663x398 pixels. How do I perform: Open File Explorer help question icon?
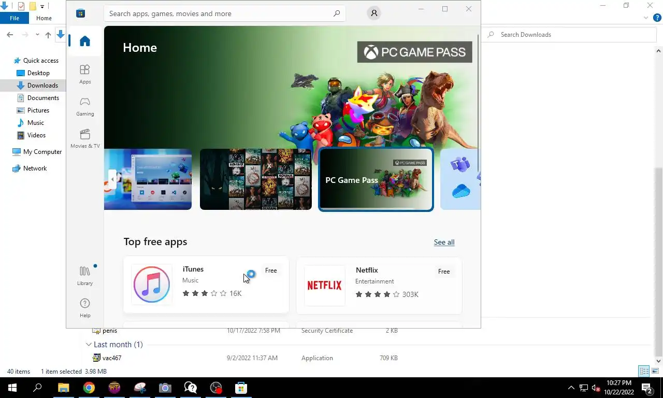click(x=657, y=18)
